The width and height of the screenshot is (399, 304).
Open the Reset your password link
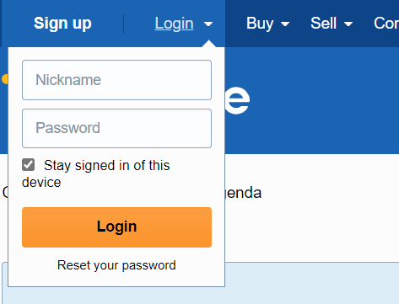click(116, 265)
